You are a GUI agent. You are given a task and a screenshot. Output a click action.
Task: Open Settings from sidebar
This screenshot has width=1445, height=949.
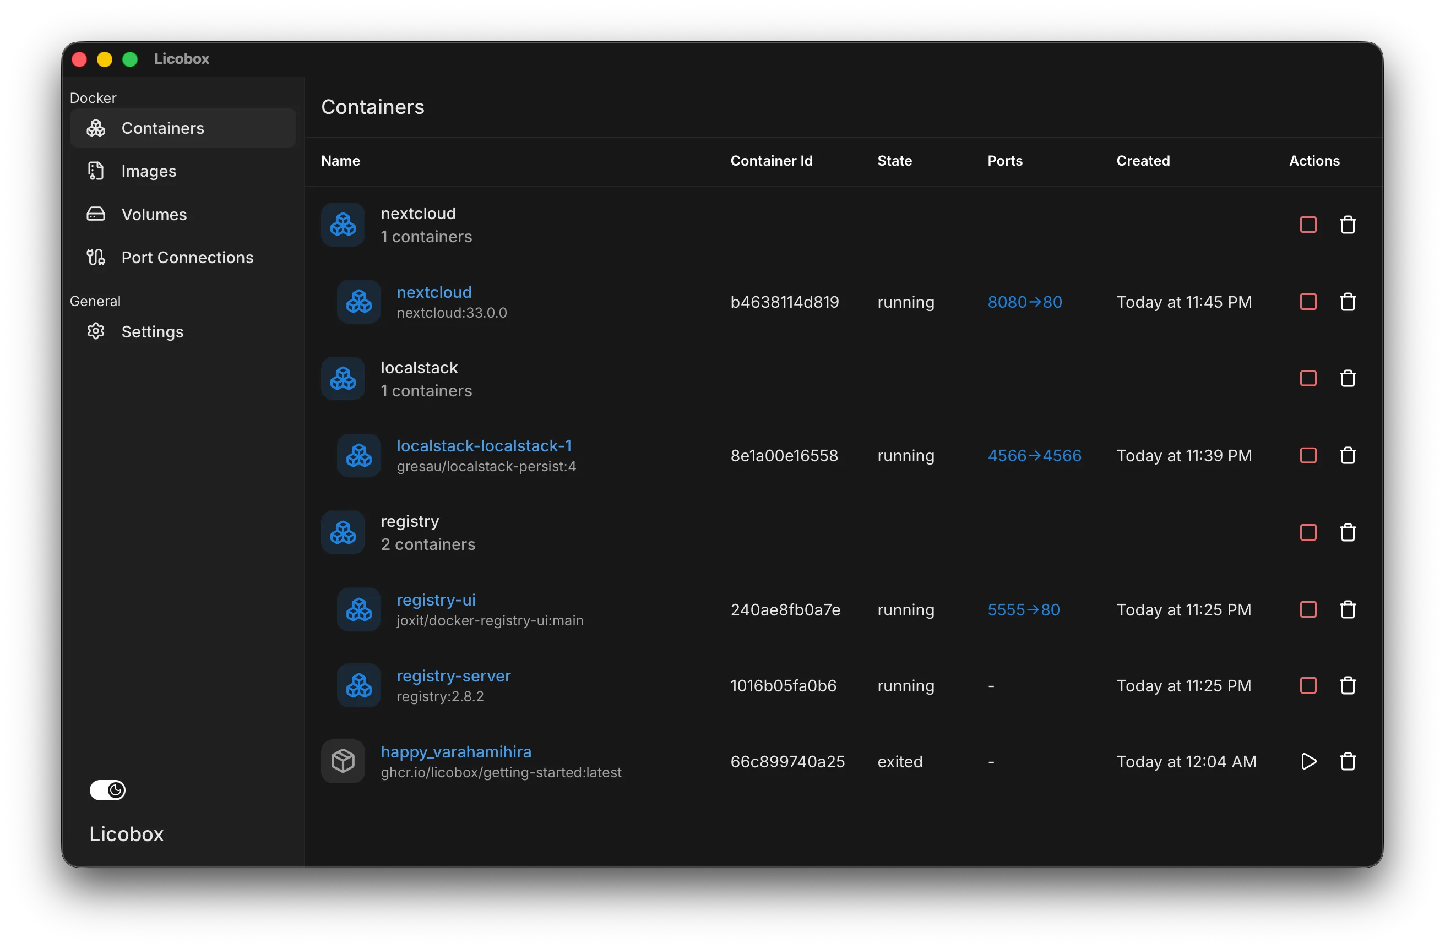[x=152, y=332]
